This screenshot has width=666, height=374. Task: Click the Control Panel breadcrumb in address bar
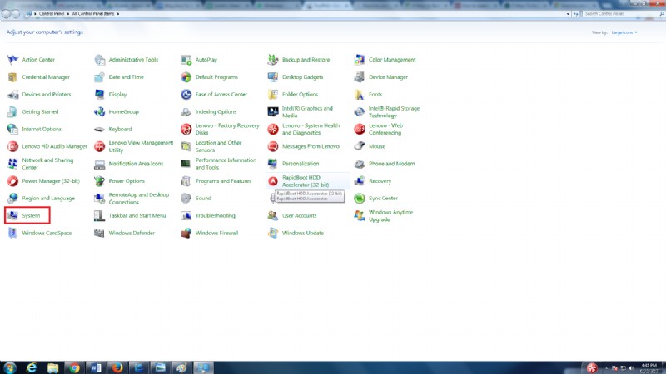(x=52, y=14)
